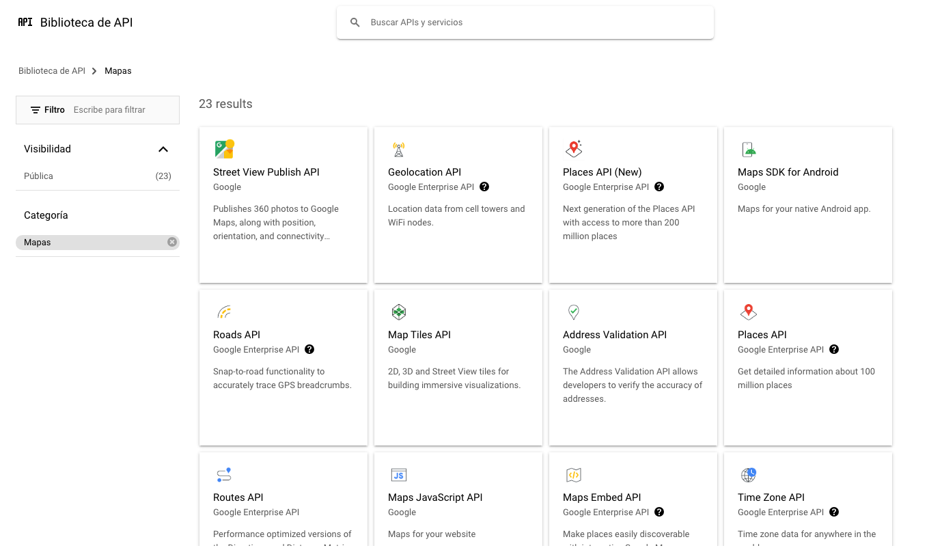Open the Geolocation API antenna icon
This screenshot has width=929, height=548.
399,149
